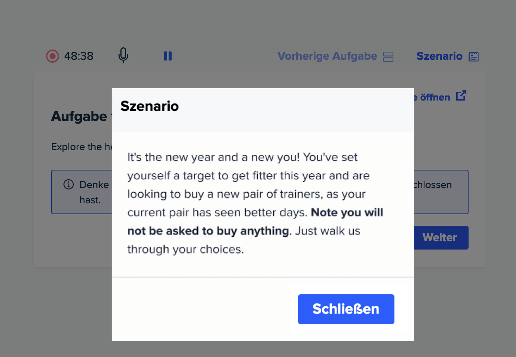Click the Szenario dialog heading

pos(150,106)
